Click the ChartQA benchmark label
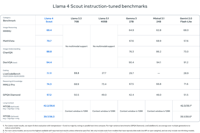Image resolution: width=200 pixels, height=133 pixels. pos(8,53)
